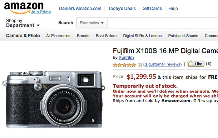218x138 pixels.
Task: Click the Help link
Action: [173, 9]
